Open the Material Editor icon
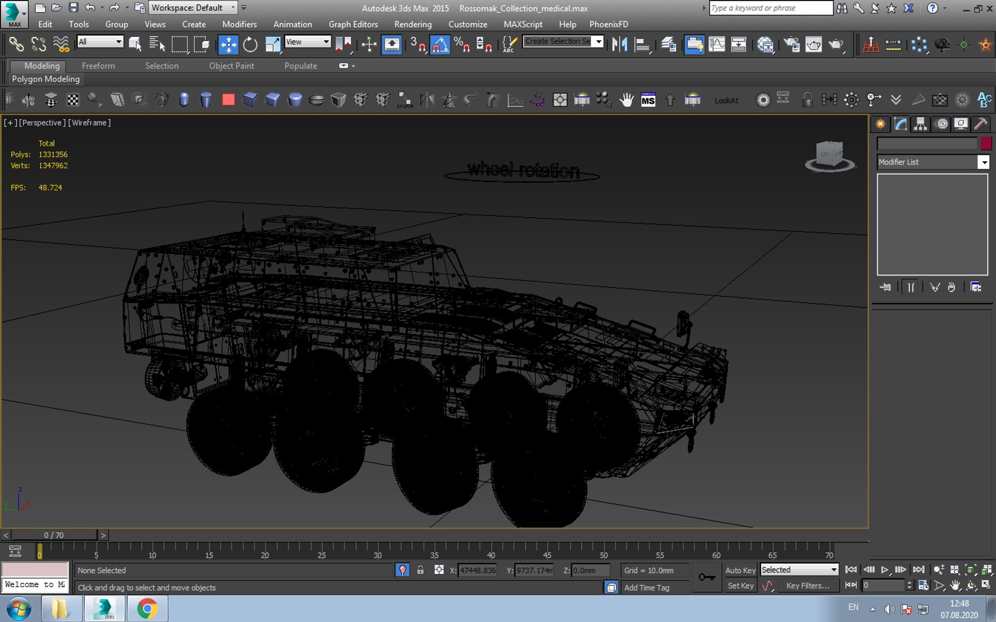 (x=765, y=44)
